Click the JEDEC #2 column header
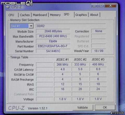Image resolution: width=125 pixels, height=115 pixels. (80, 59)
